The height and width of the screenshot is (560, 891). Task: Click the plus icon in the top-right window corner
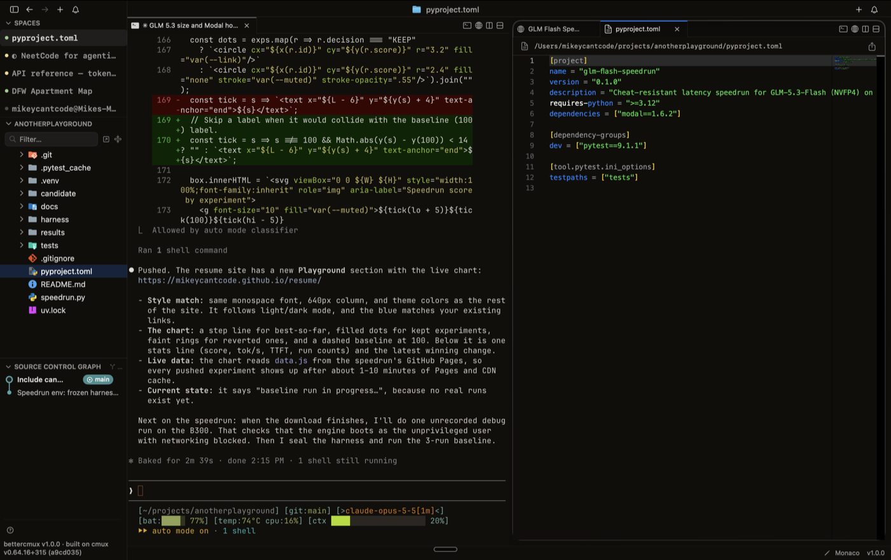click(859, 10)
